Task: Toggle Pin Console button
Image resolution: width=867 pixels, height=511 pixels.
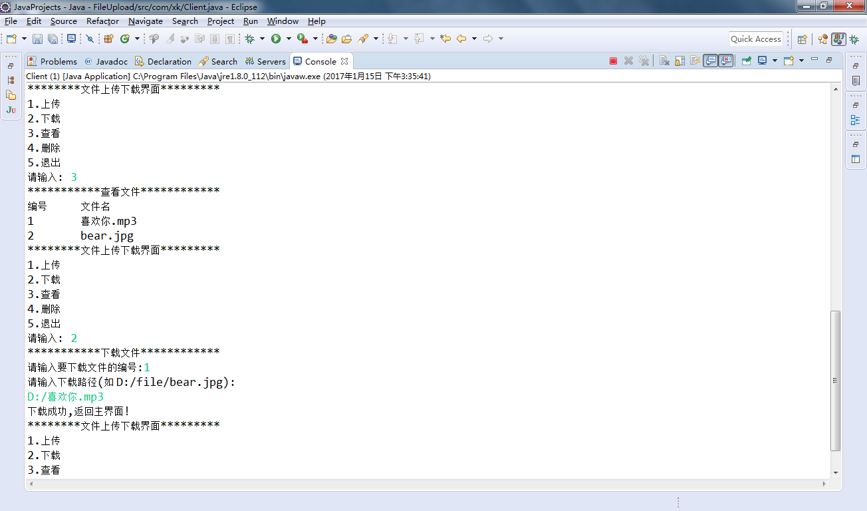Action: (746, 61)
